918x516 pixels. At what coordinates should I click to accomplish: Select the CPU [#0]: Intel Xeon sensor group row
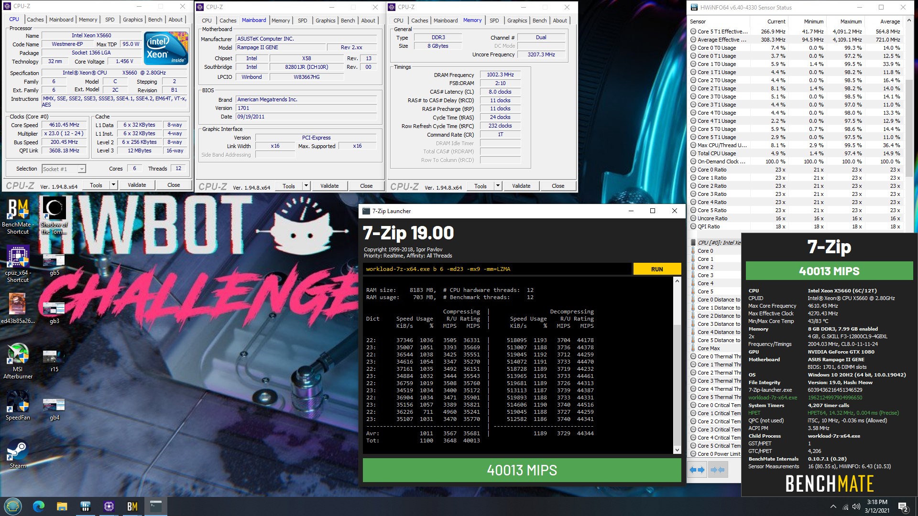pyautogui.click(x=715, y=243)
